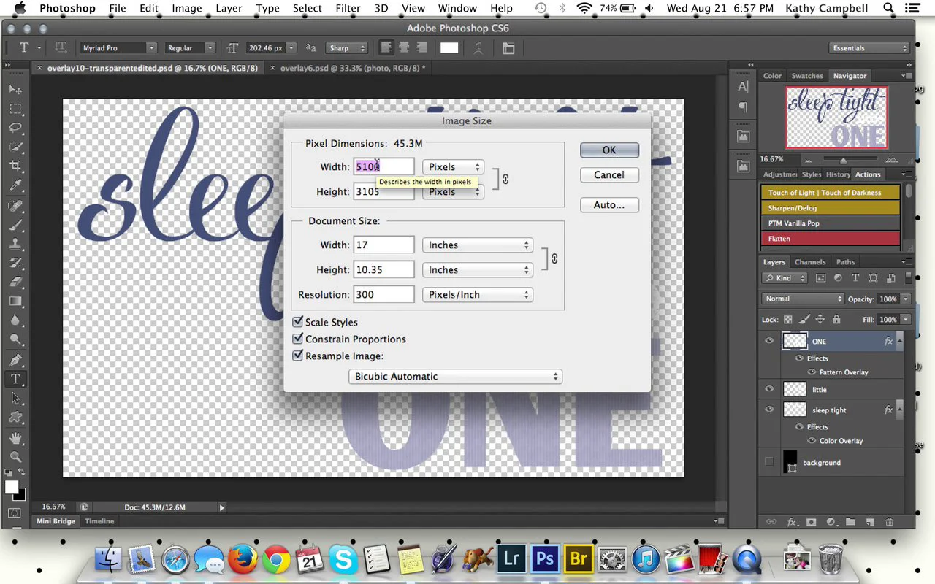Uncheck the Scale Styles checkbox
The image size is (935, 584).
point(298,322)
